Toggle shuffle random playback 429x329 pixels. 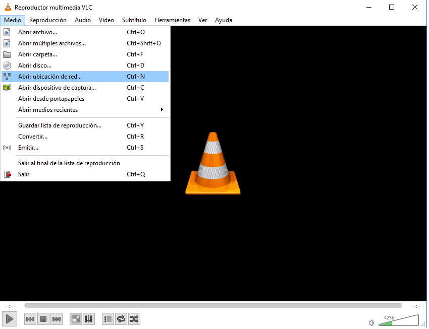134,319
